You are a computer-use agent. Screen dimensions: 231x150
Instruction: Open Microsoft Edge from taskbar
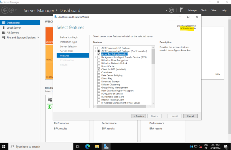[x=88, y=146]
